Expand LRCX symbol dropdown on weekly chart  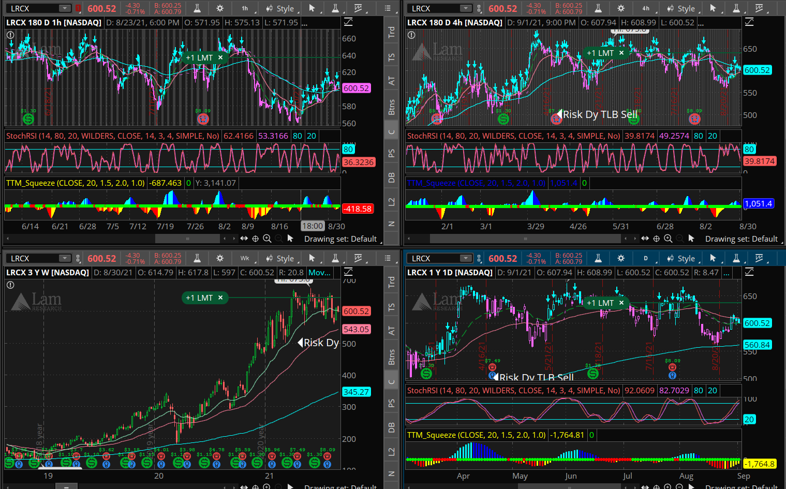click(x=65, y=258)
